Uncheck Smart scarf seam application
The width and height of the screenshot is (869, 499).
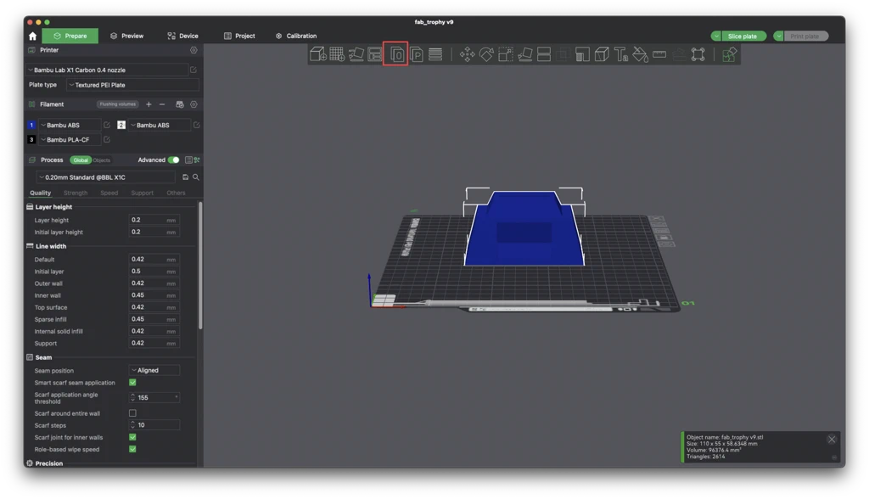point(132,383)
